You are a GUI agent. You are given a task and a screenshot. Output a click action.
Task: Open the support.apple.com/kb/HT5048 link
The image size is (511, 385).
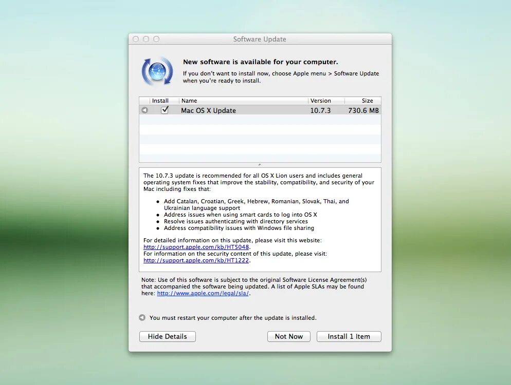[196, 247]
